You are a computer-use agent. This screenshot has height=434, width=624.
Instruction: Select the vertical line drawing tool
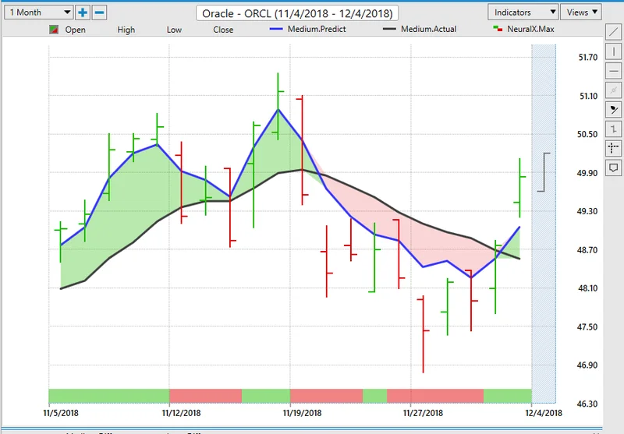[x=613, y=51]
